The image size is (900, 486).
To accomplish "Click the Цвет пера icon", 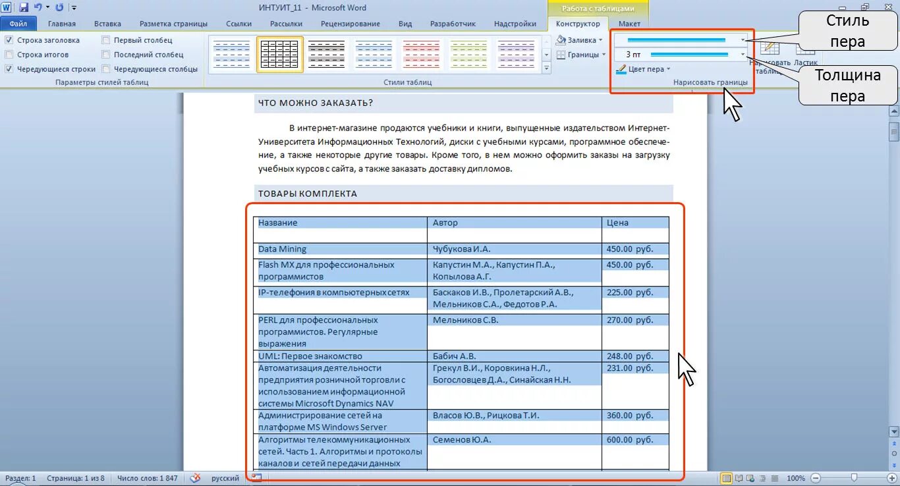I will tap(621, 68).
